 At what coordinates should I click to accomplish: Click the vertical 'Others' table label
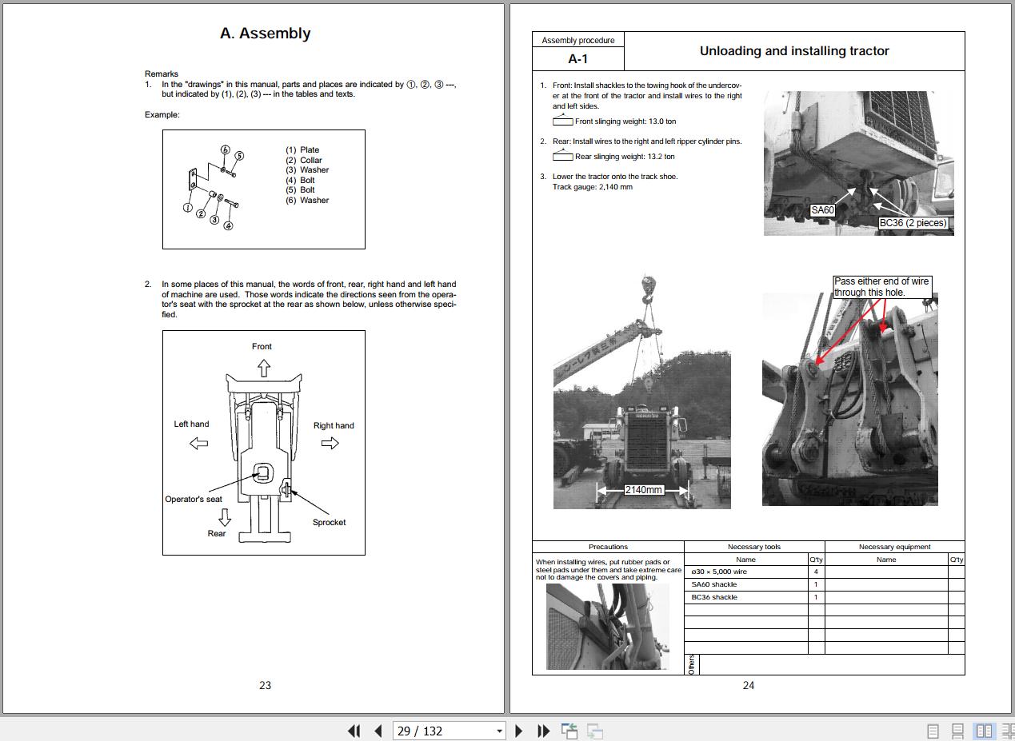click(691, 664)
